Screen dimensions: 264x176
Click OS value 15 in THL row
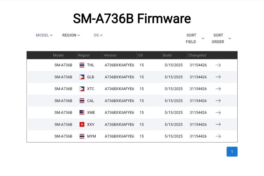142,65
